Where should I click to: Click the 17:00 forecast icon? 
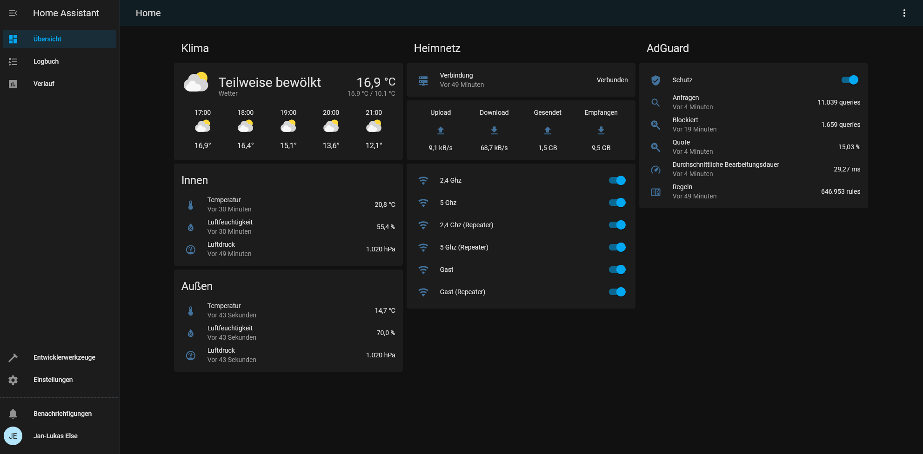point(203,126)
